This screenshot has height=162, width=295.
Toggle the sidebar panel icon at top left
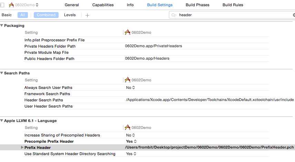click(x=2, y=5)
